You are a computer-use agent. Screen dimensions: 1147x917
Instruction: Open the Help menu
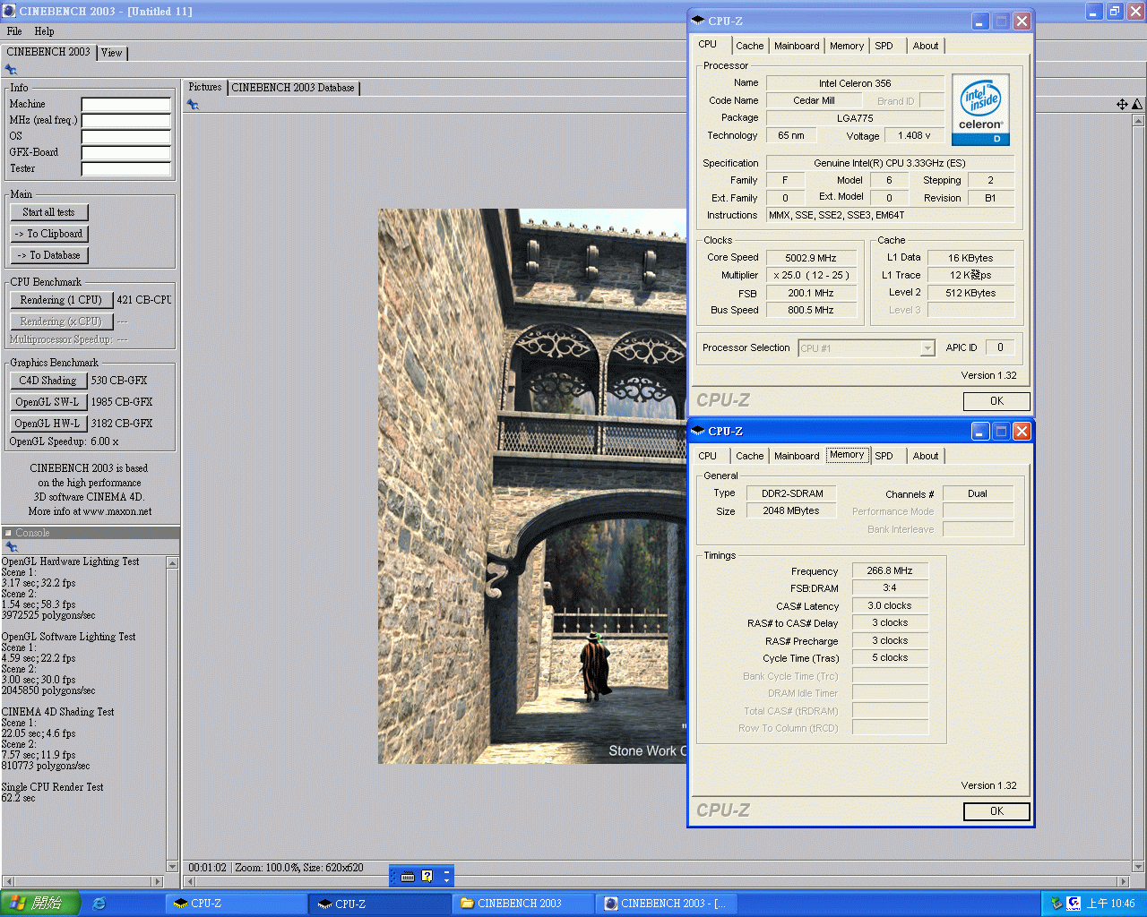(44, 31)
